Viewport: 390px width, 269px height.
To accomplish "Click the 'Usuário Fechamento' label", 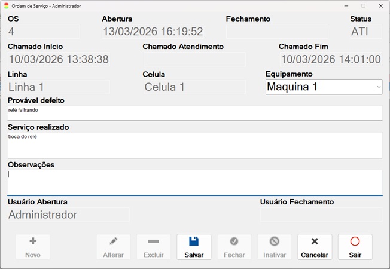I will (x=297, y=202).
